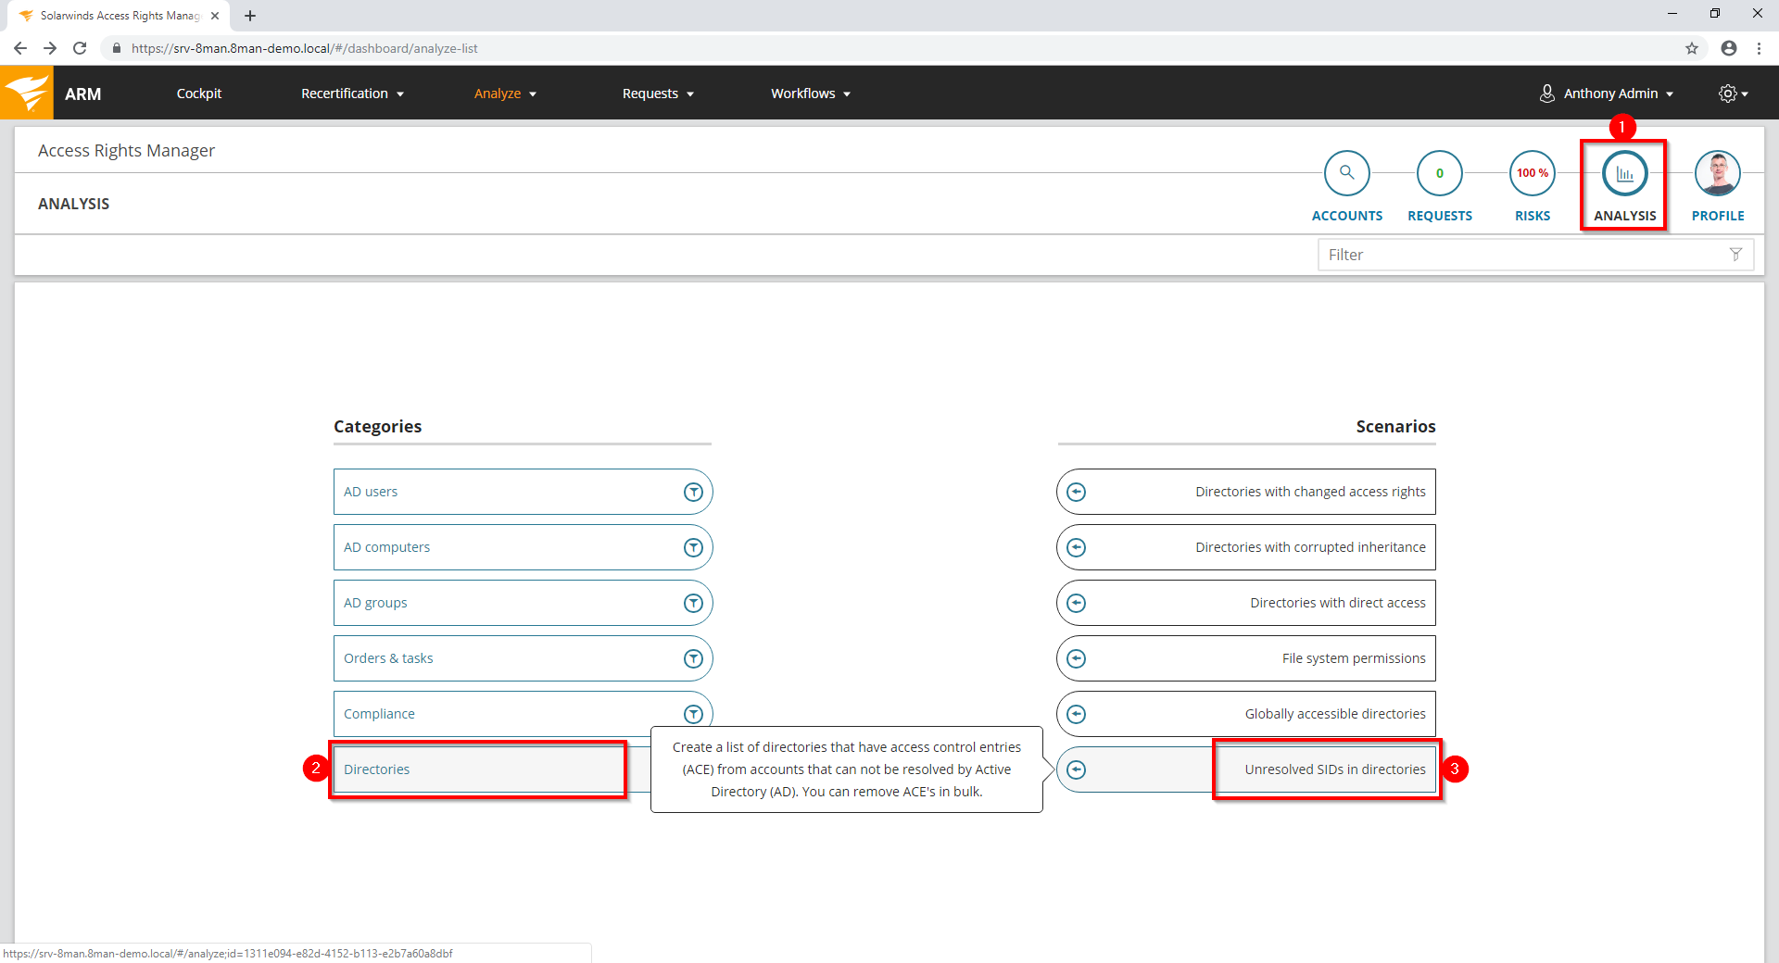The width and height of the screenshot is (1779, 963).
Task: Reload the page in the browser
Action: pyautogui.click(x=80, y=48)
